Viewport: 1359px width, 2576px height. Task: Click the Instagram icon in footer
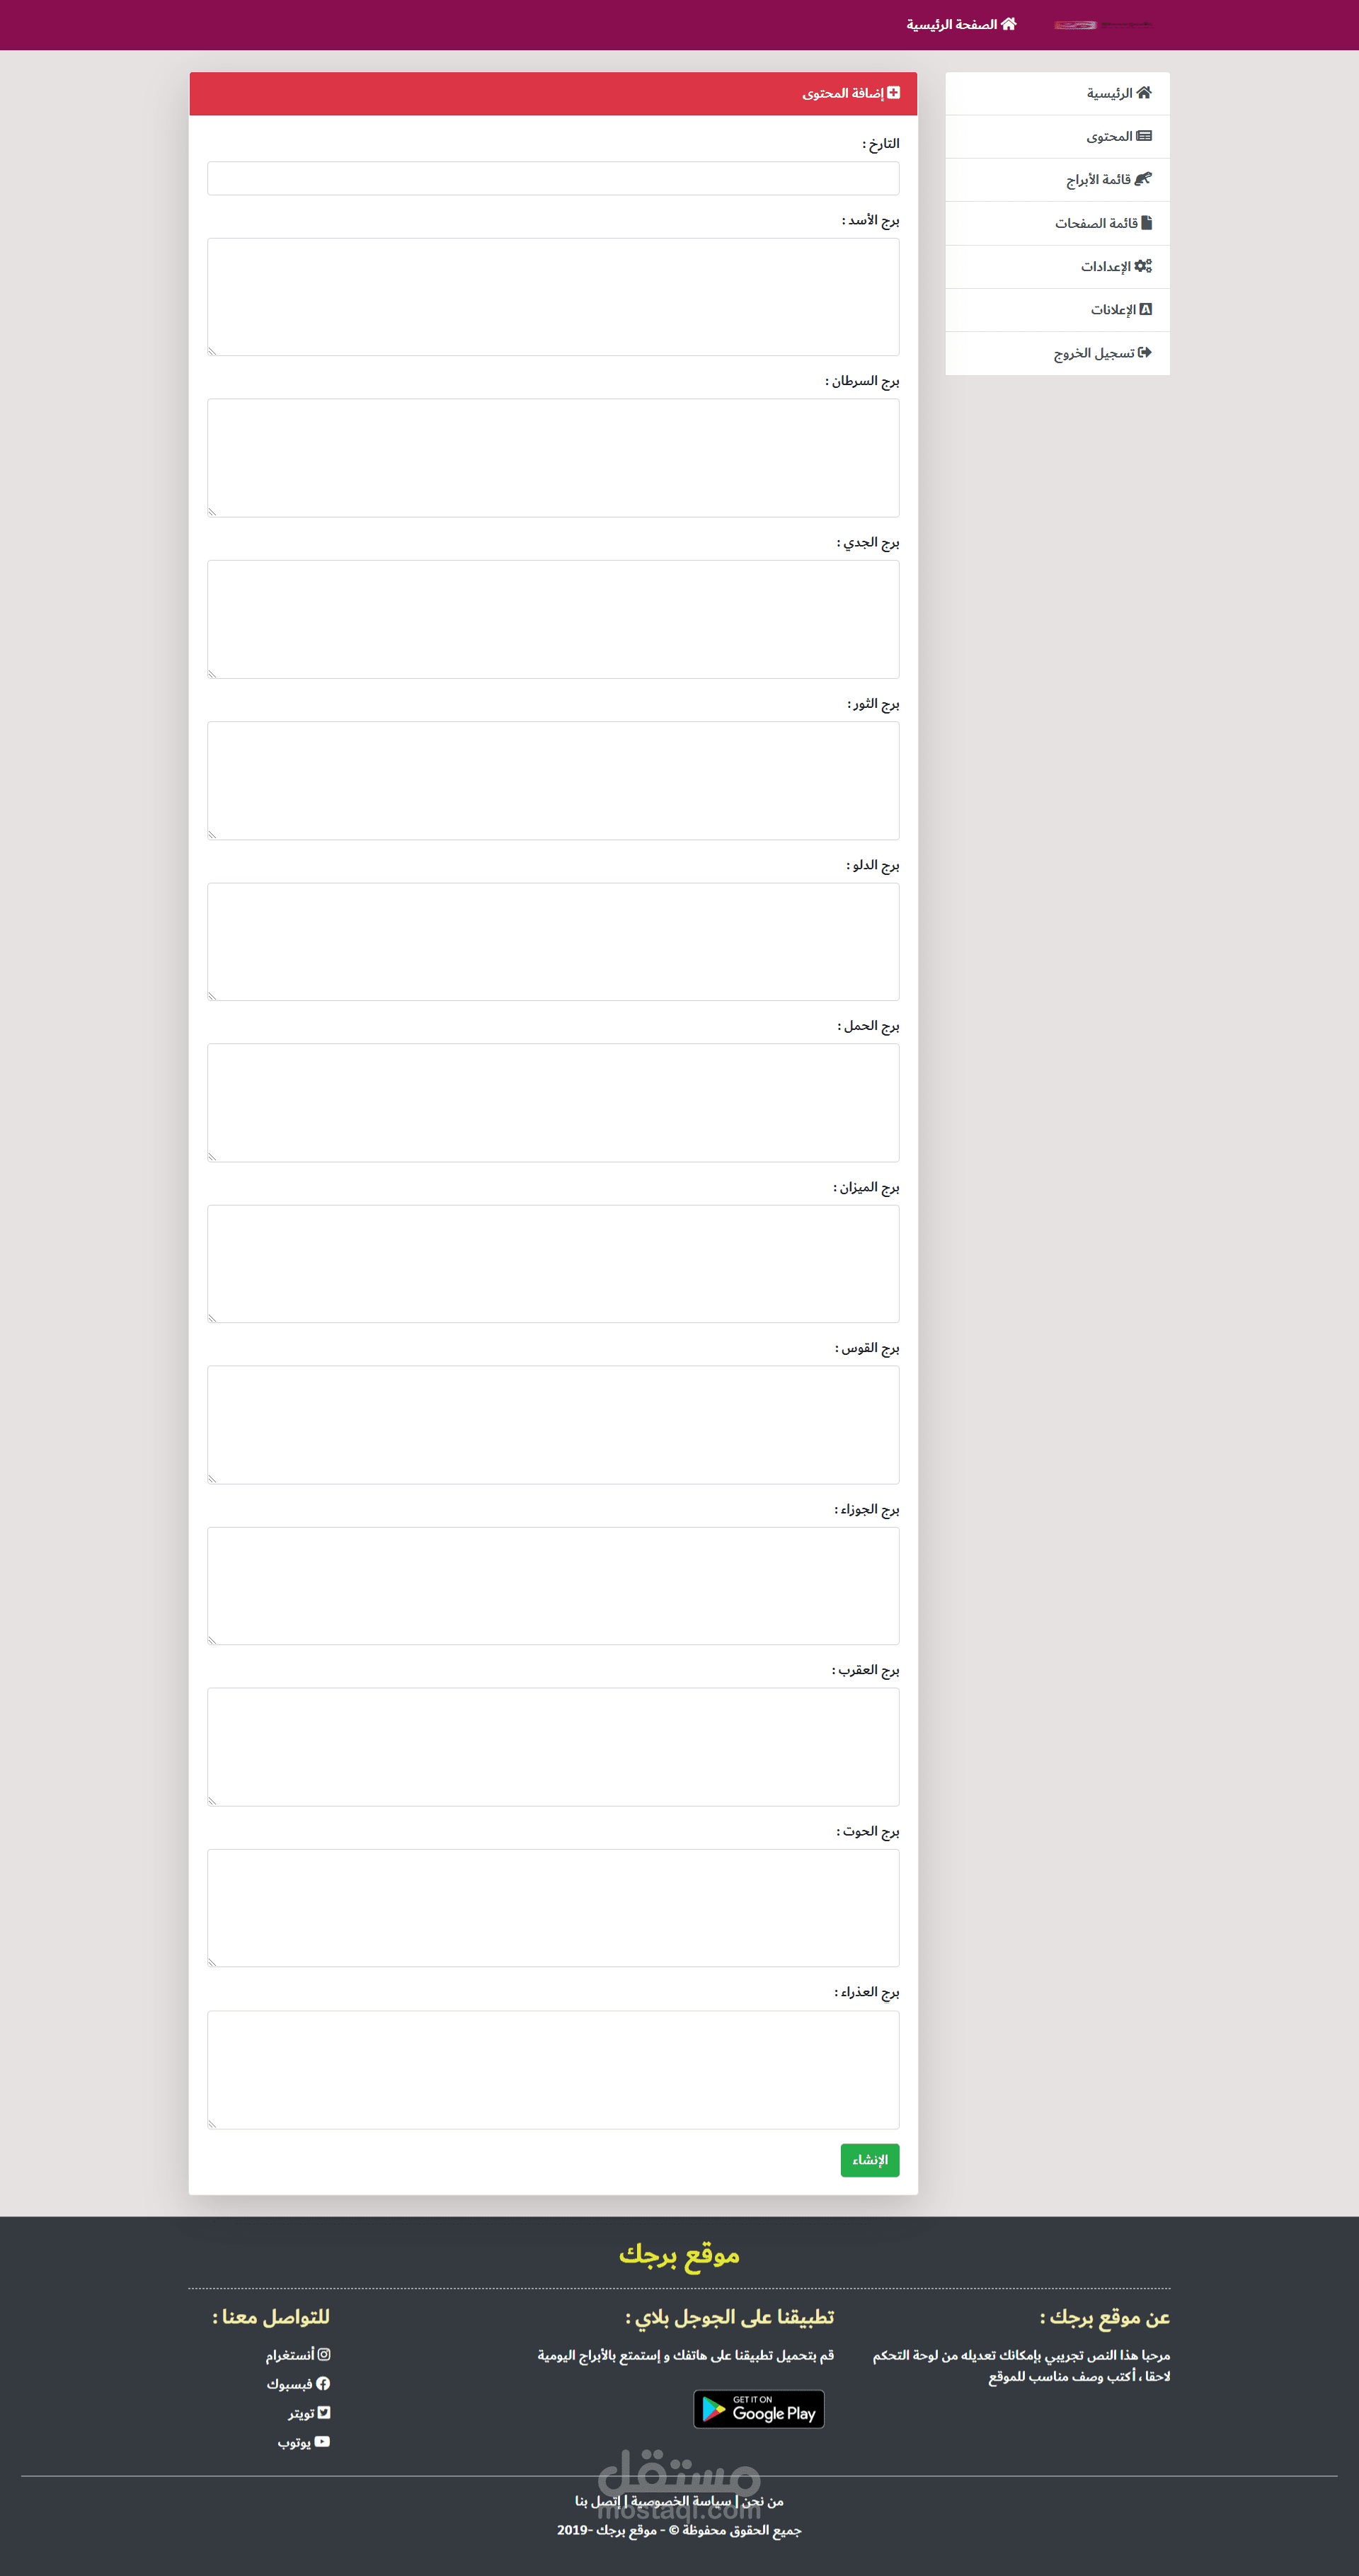324,2354
